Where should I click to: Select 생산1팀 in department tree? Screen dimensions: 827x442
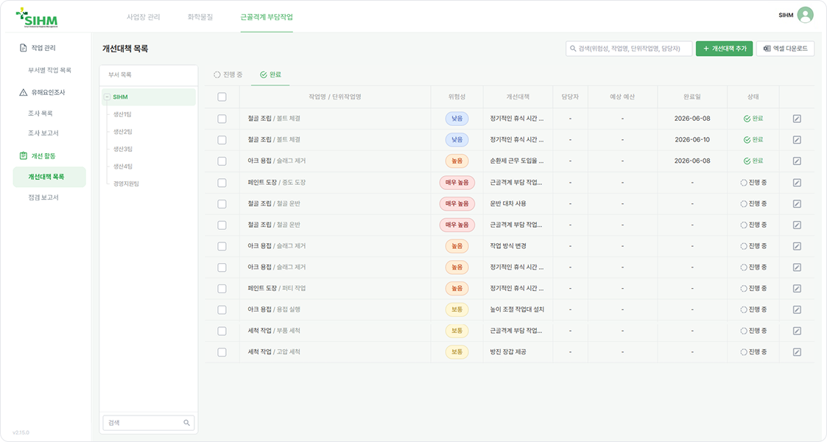[122, 114]
